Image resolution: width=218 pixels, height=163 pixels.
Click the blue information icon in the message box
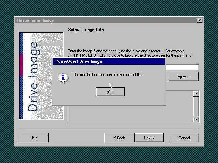click(63, 78)
